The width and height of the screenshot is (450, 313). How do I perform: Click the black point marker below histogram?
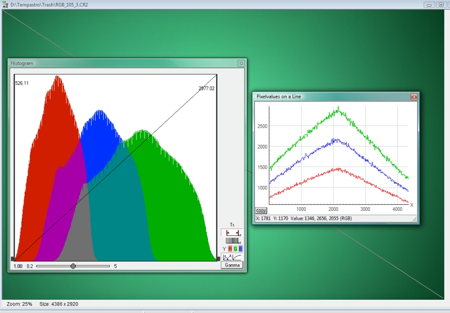point(13,259)
